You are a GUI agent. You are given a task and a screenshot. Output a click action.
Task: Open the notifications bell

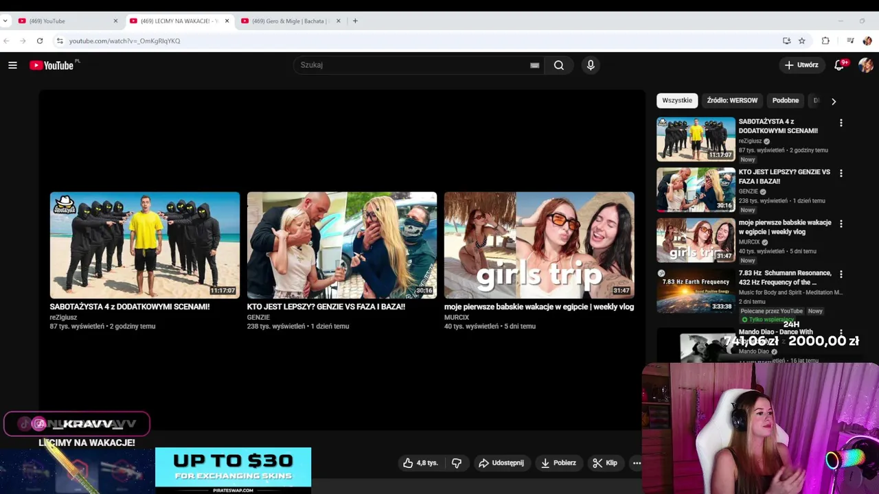(x=839, y=65)
